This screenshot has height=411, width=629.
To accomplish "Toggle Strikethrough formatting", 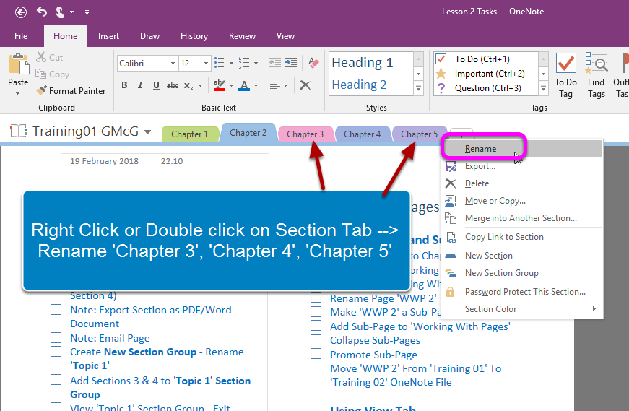I will [173, 85].
